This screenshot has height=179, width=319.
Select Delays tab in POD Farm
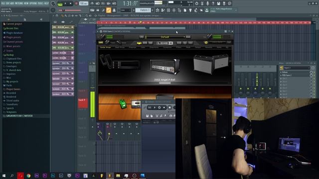coord(197,47)
